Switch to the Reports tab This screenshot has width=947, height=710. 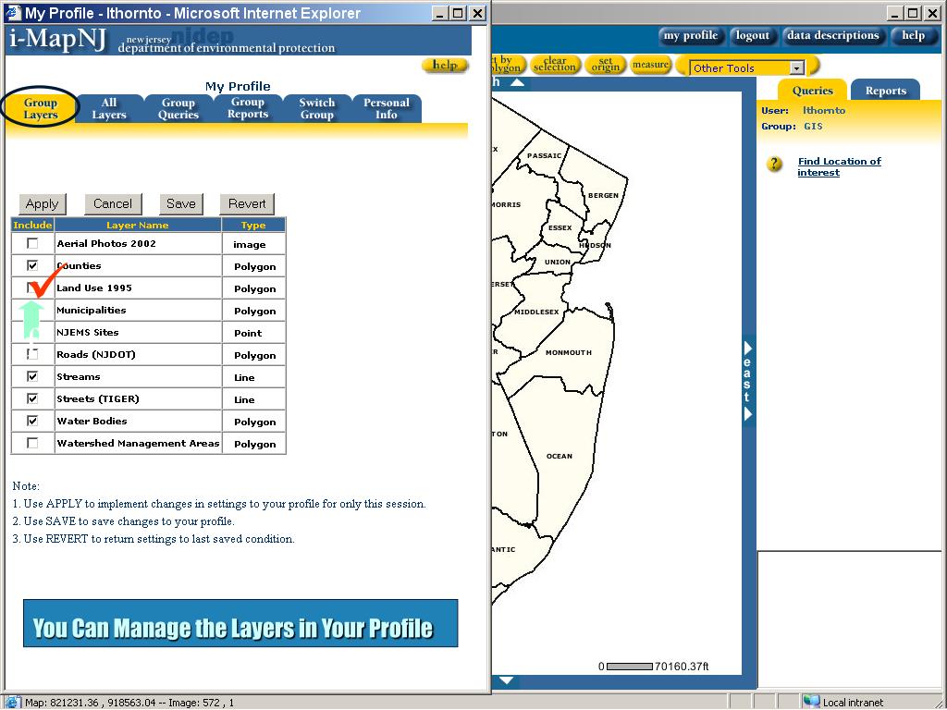[885, 91]
